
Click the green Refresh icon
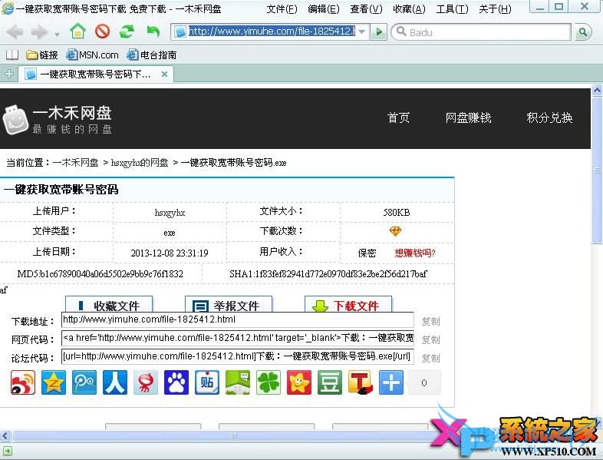pyautogui.click(x=127, y=32)
